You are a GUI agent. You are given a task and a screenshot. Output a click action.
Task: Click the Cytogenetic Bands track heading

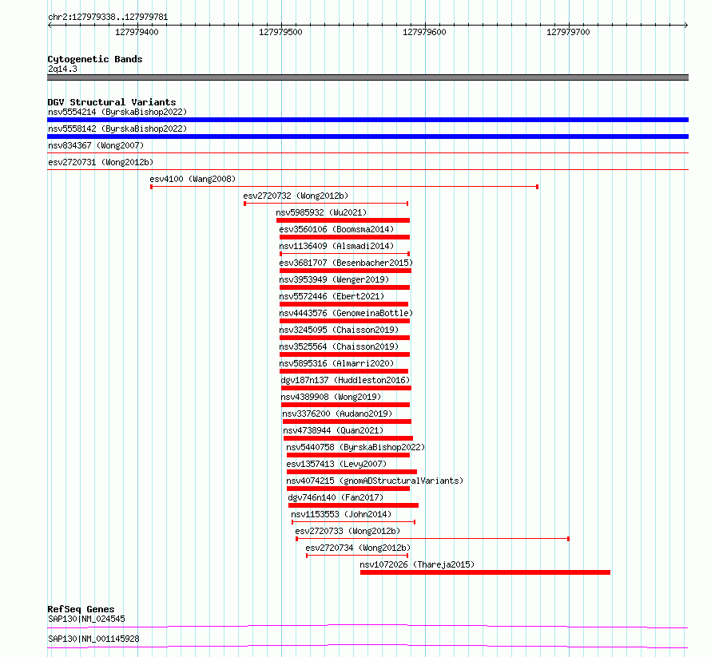95,59
